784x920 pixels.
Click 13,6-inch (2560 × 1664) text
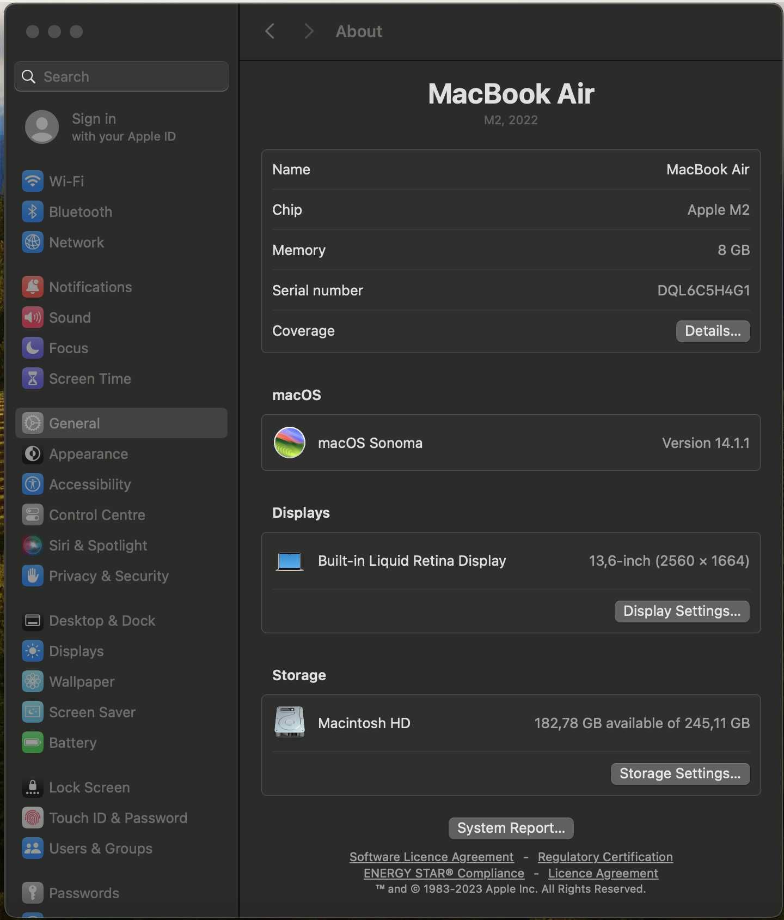669,561
